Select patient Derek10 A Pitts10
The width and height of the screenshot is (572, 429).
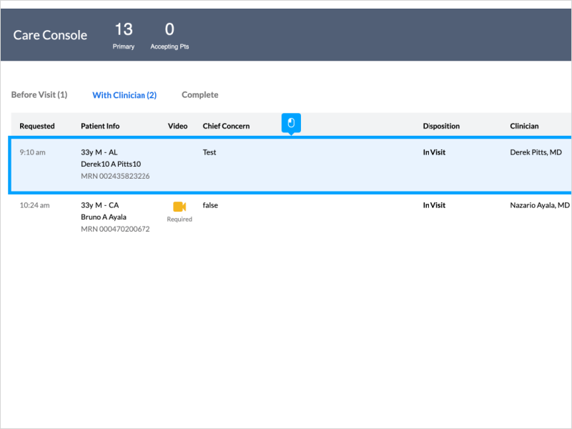pos(111,164)
